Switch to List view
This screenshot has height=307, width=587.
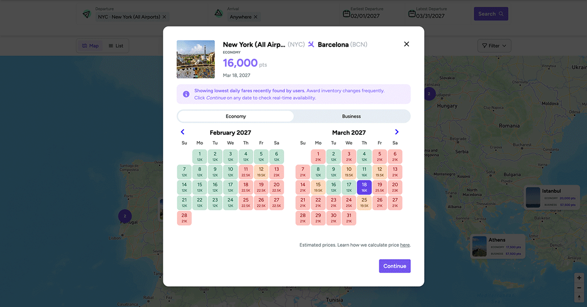[x=116, y=46]
